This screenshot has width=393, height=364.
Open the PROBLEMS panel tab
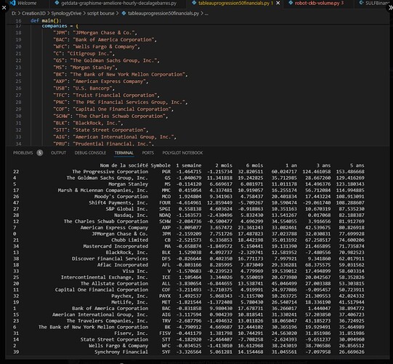23,153
